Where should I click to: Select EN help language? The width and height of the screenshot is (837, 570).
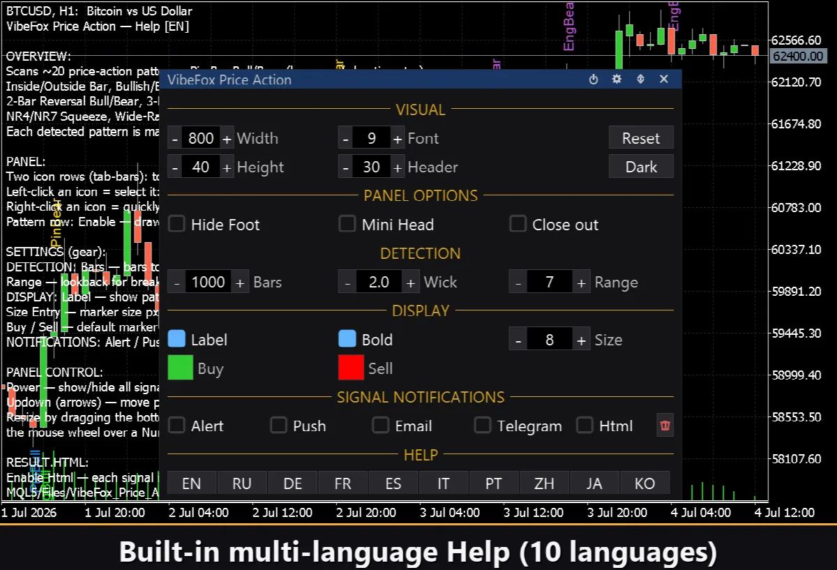pyautogui.click(x=192, y=483)
